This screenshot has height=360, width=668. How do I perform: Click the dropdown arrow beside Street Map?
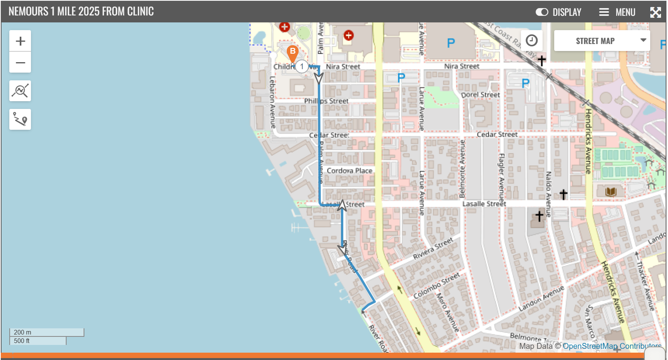click(643, 40)
